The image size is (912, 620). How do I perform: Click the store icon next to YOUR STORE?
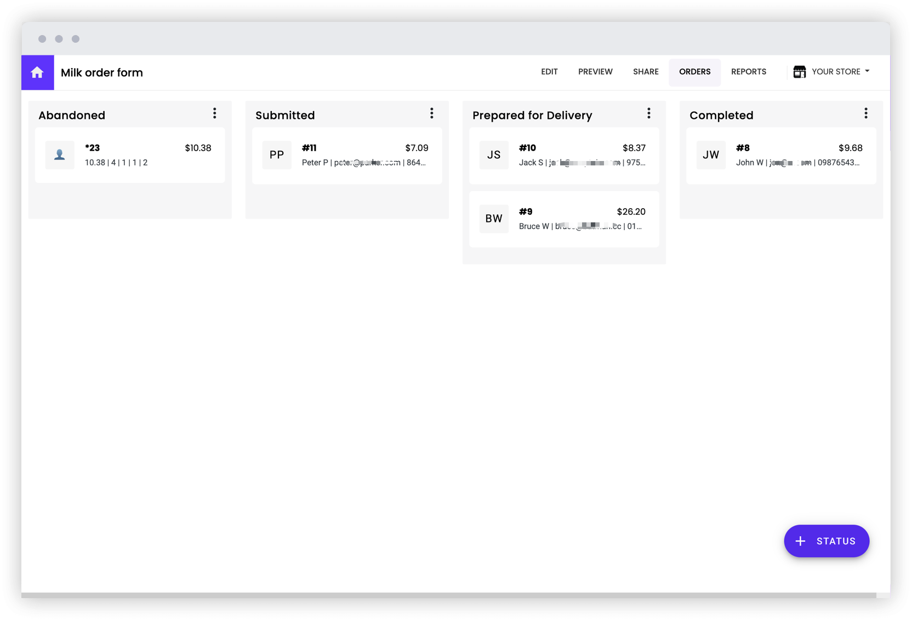799,72
